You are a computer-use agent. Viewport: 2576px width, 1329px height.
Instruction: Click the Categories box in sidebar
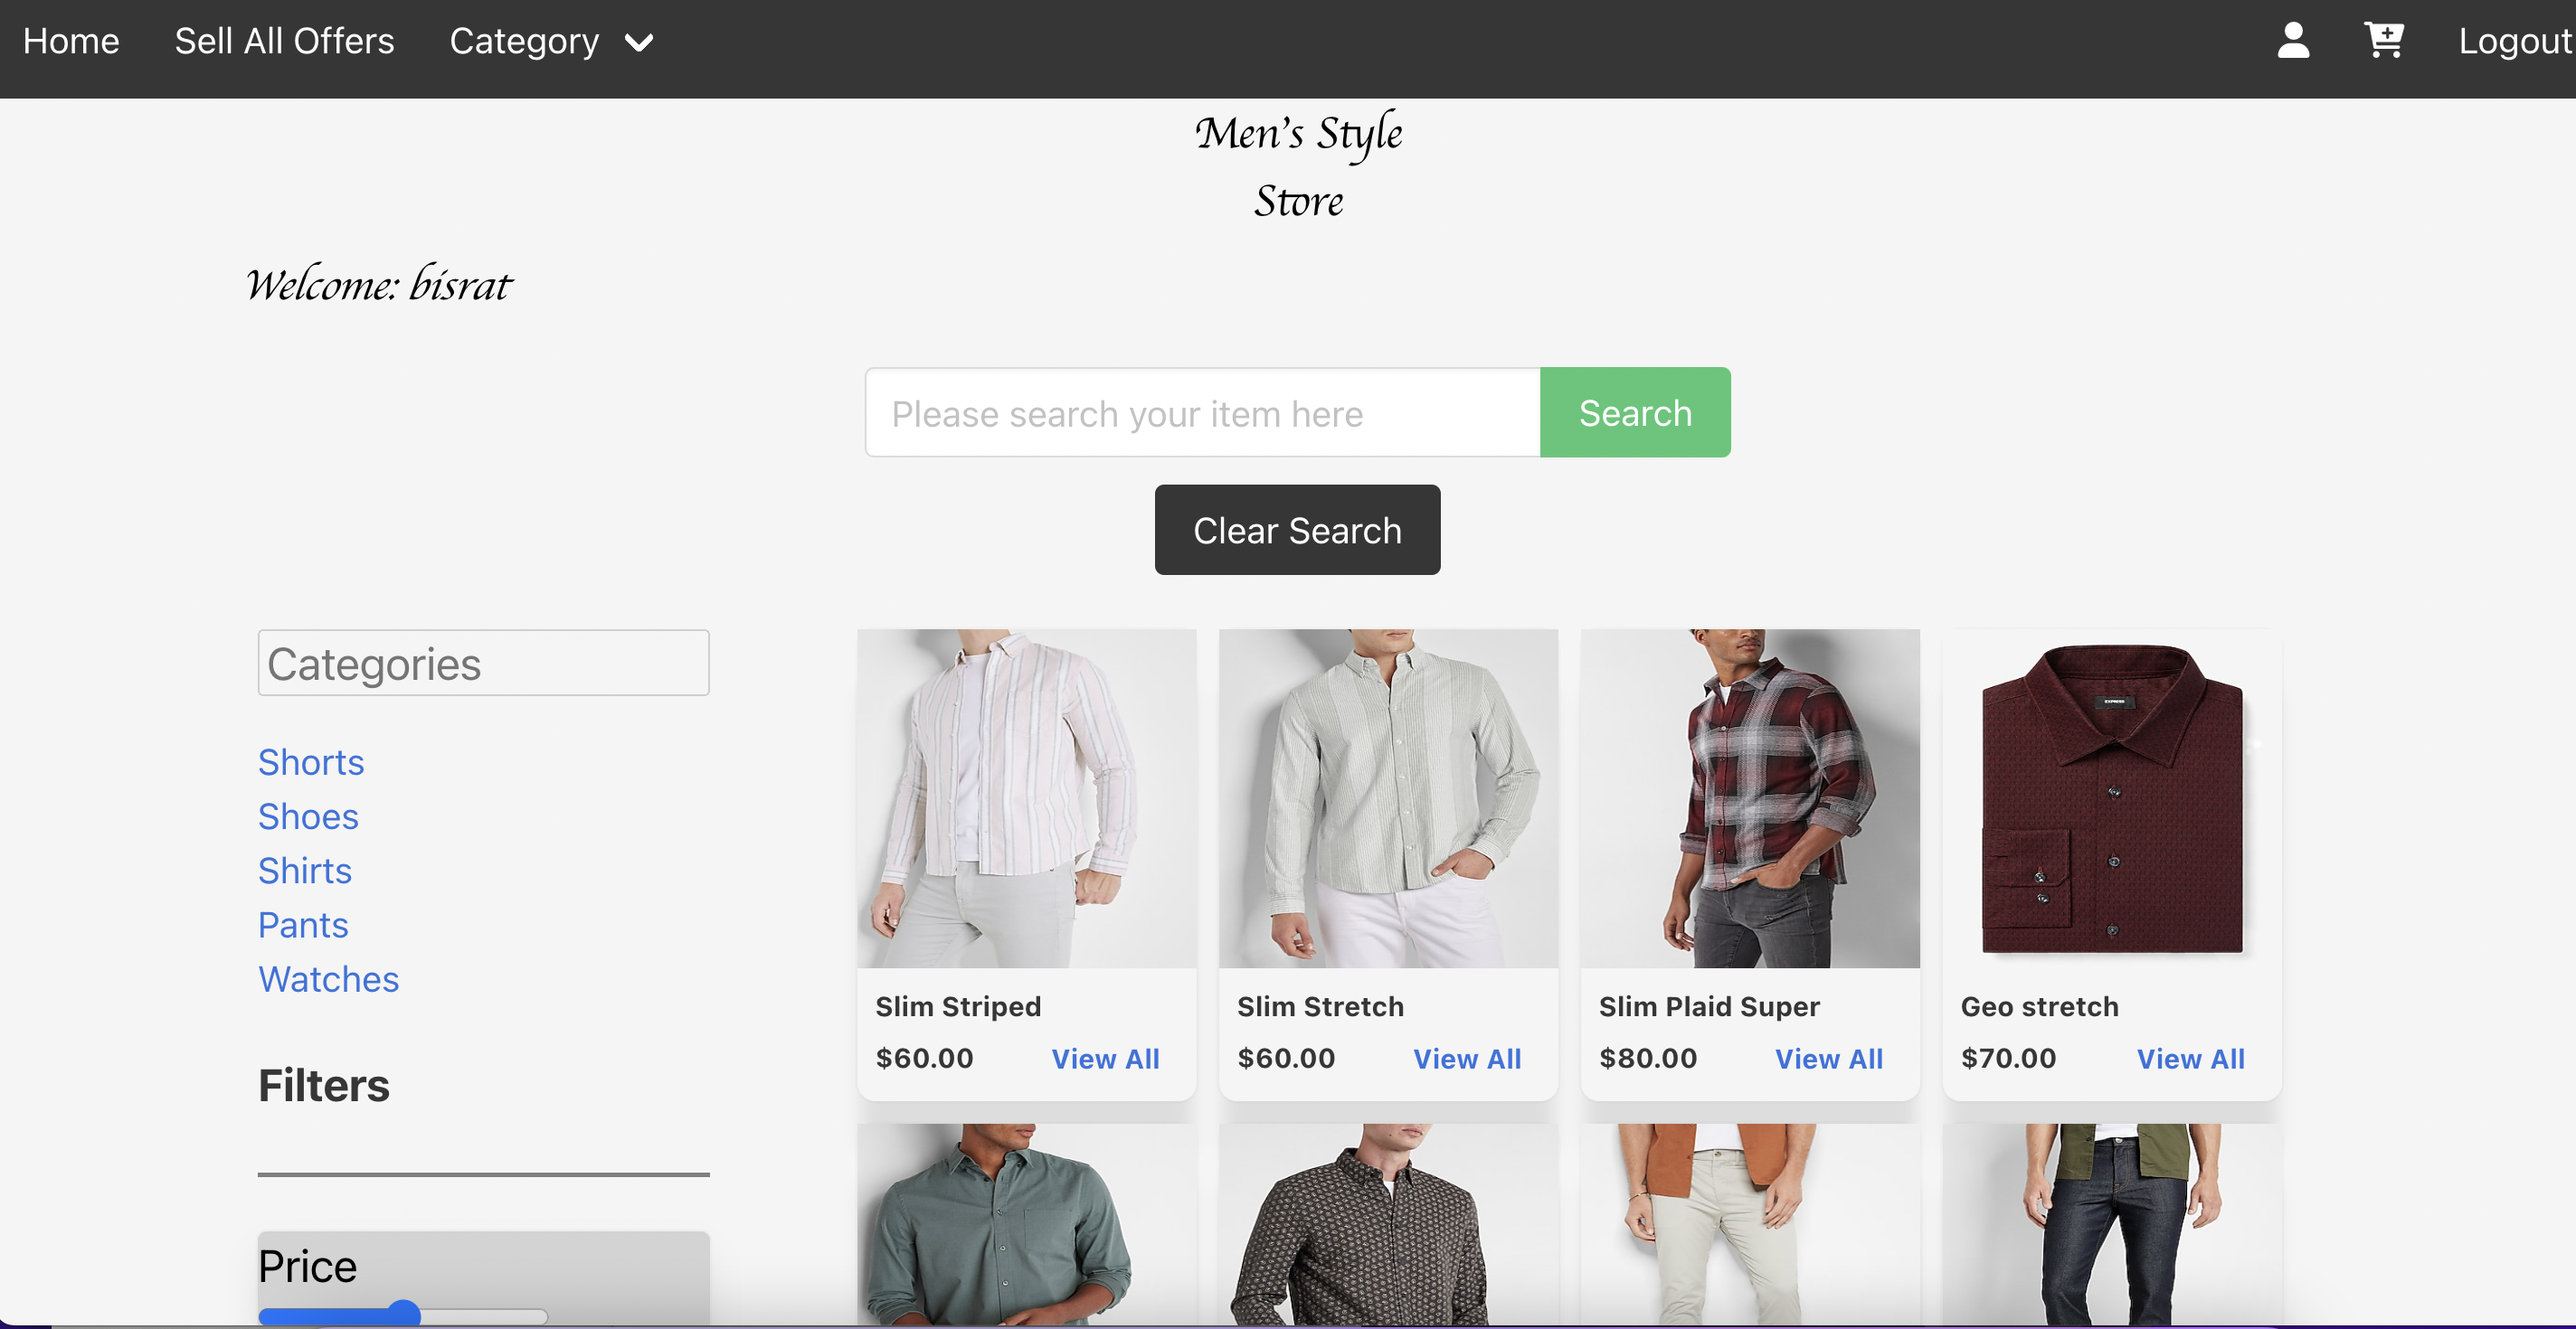click(483, 664)
